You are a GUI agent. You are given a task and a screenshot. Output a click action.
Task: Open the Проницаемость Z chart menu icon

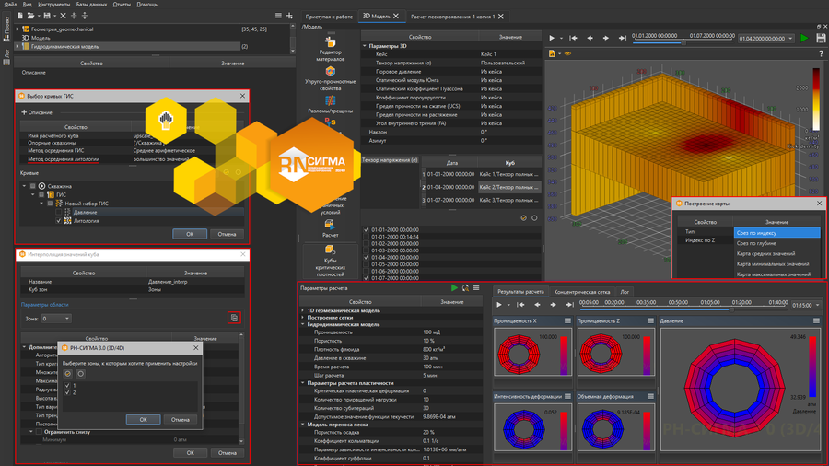pyautogui.click(x=650, y=320)
